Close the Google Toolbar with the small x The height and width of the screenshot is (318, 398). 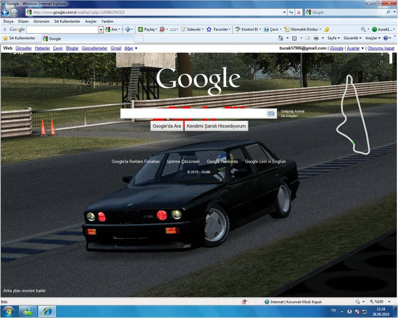click(4, 29)
